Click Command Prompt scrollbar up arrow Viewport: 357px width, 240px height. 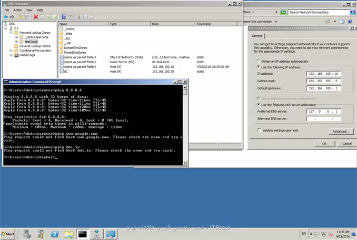pos(185,87)
